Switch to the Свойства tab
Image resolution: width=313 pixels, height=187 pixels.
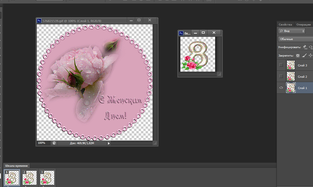tap(285, 25)
